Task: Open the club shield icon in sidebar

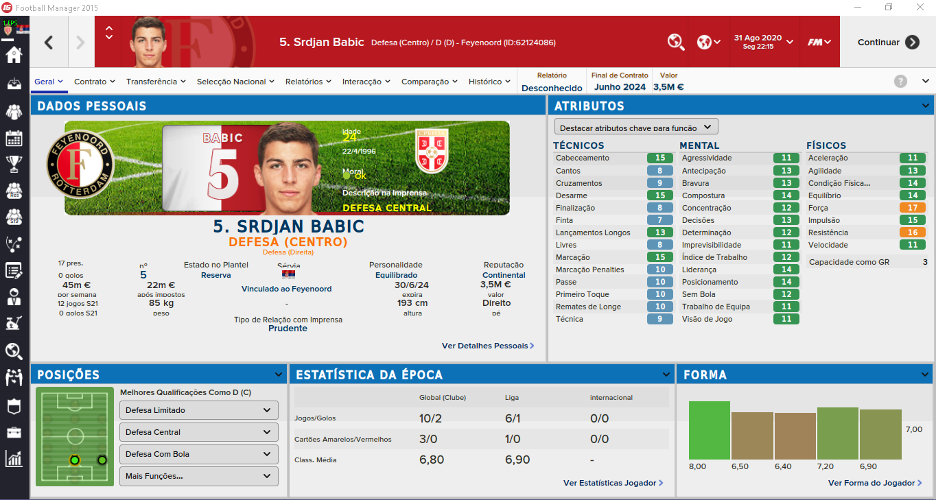Action: (x=14, y=405)
